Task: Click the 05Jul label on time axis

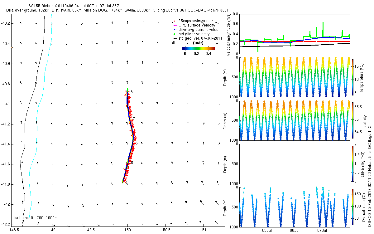Action: (x=267, y=231)
